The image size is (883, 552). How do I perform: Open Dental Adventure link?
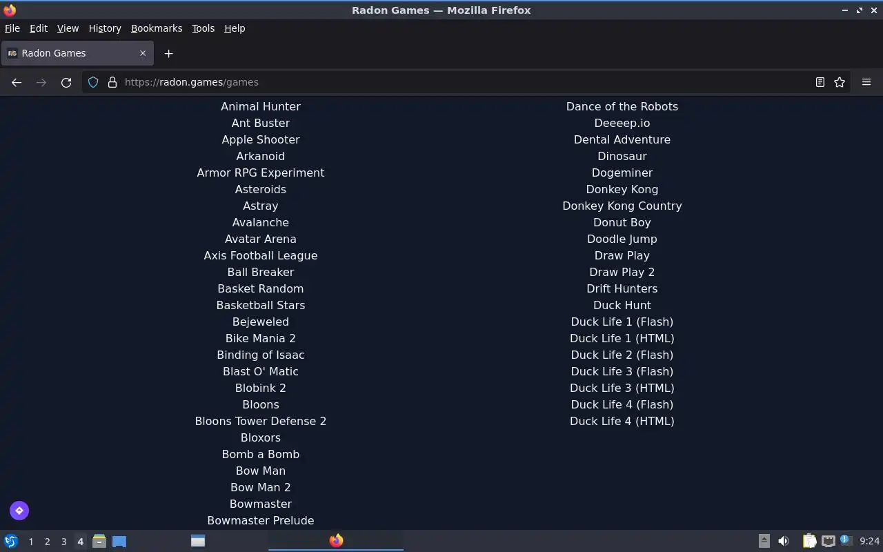tap(622, 139)
